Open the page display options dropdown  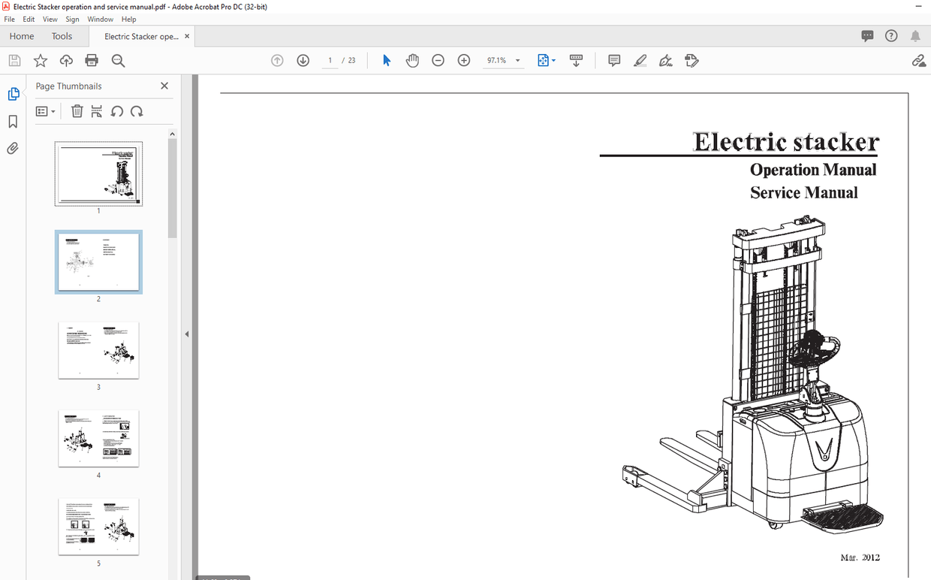tap(547, 60)
